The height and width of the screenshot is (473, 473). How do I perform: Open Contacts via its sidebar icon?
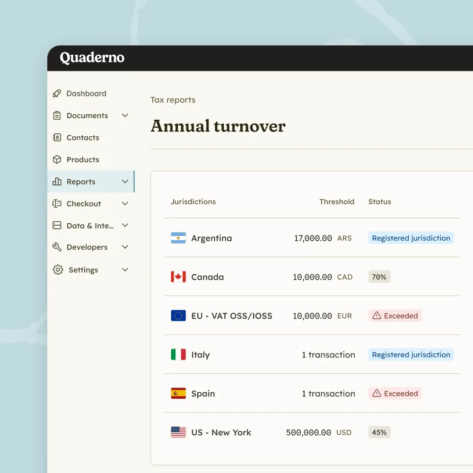point(57,137)
